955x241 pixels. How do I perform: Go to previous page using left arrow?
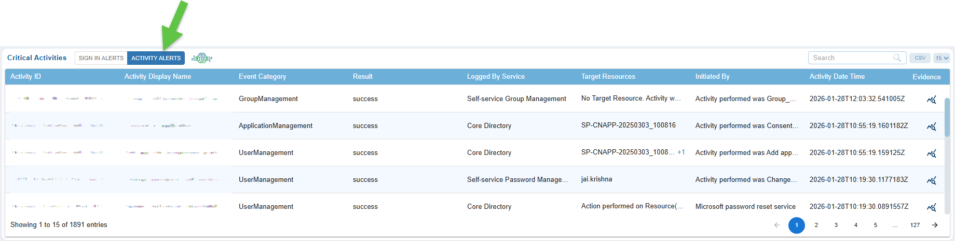(x=777, y=225)
